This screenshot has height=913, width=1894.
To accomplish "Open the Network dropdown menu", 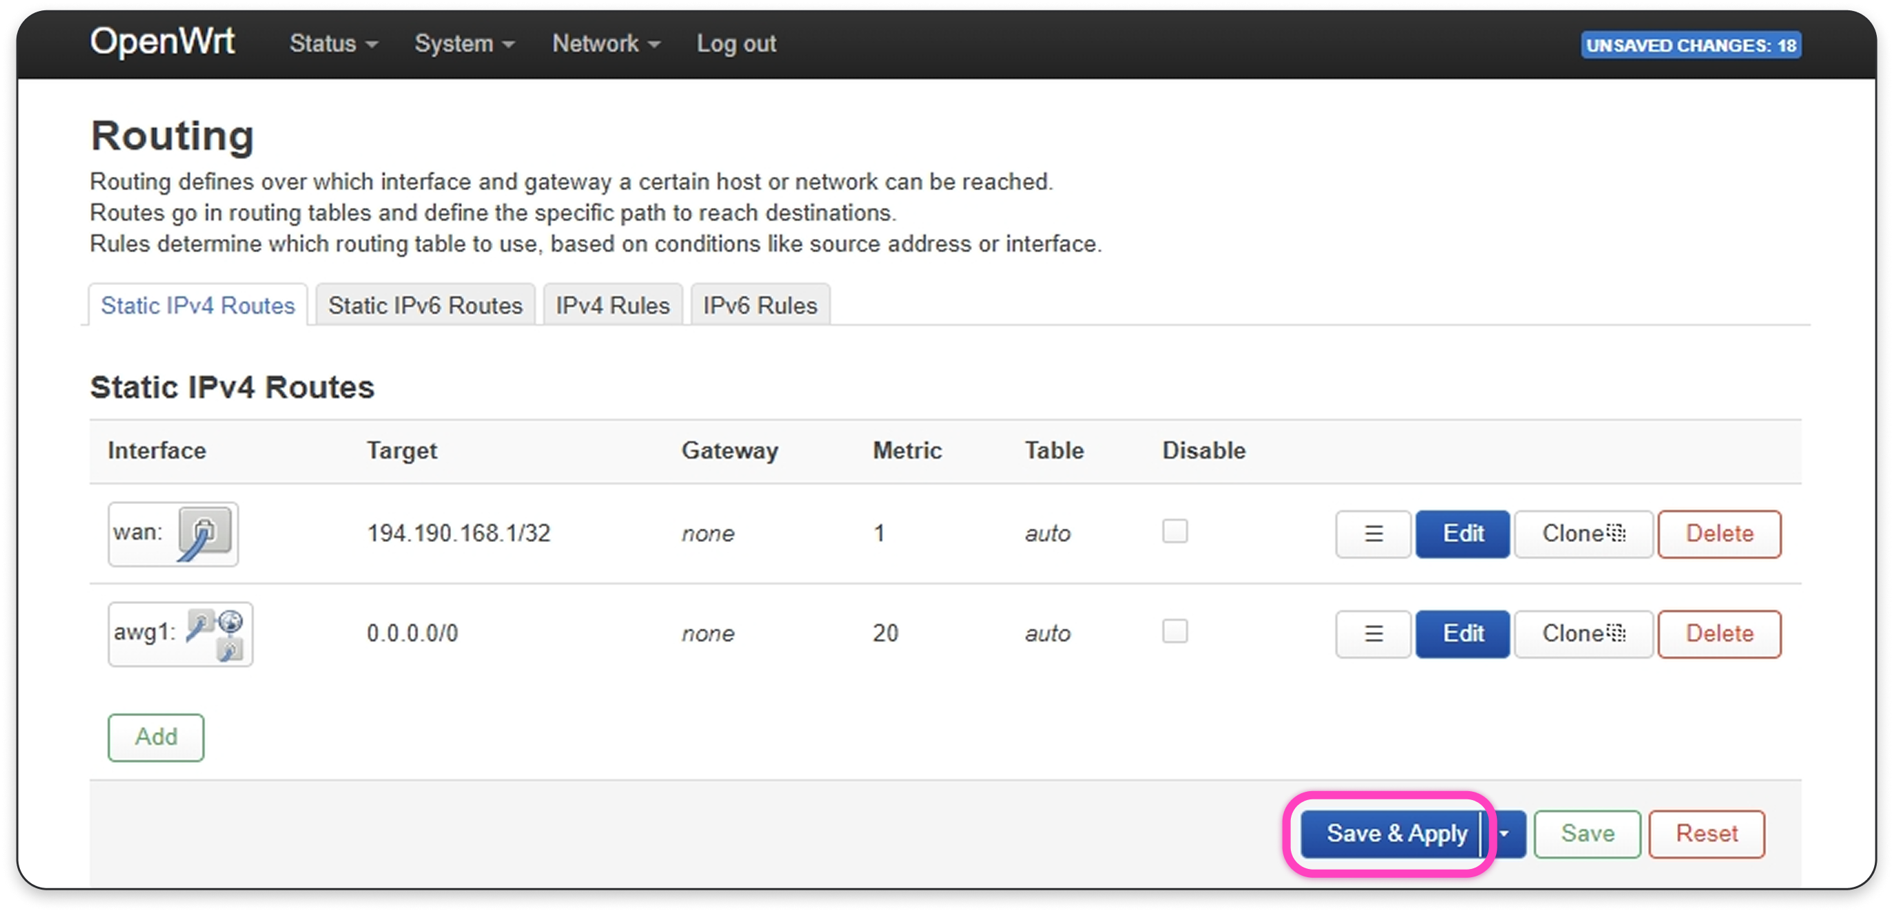I will 606,44.
